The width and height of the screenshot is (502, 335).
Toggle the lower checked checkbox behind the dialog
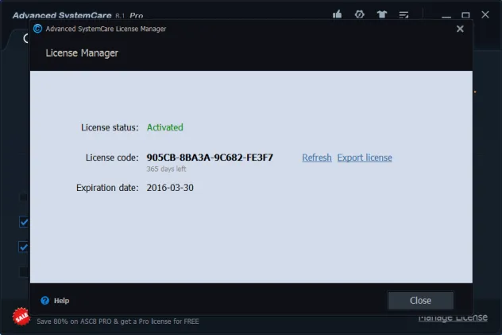(x=24, y=247)
